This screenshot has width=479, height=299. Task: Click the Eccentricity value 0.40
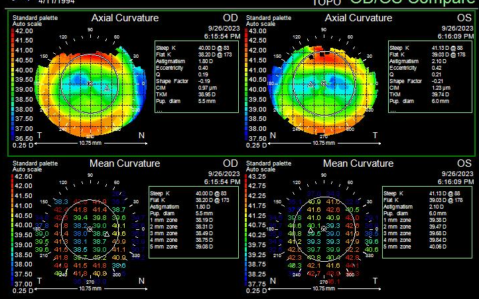(203, 68)
